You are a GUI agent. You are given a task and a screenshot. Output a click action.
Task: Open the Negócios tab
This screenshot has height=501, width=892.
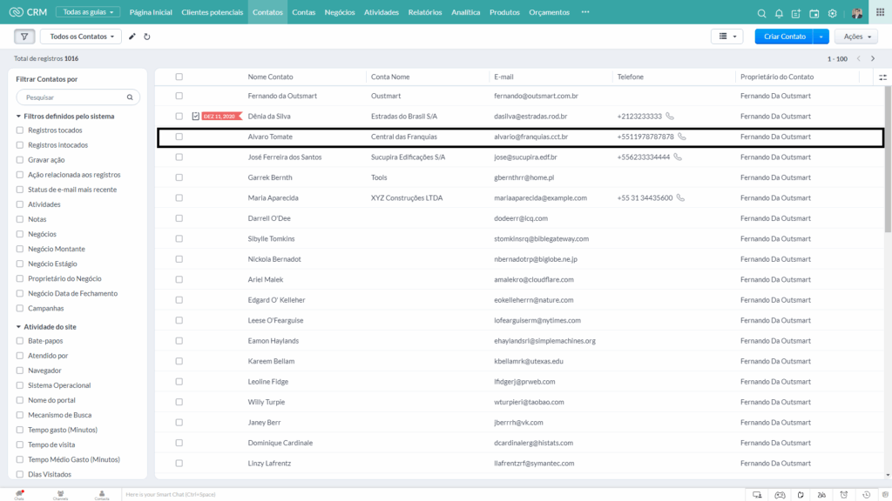click(340, 12)
